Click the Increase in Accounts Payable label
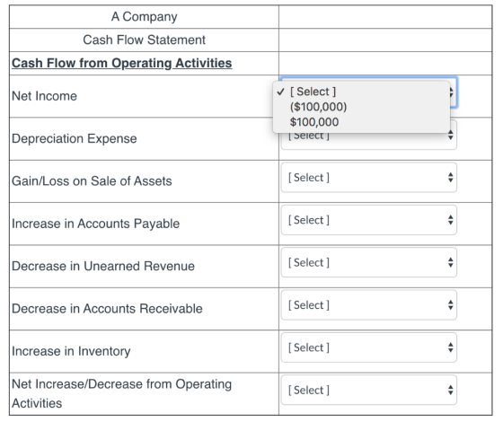Screen dimensions: 503x422 pos(95,224)
